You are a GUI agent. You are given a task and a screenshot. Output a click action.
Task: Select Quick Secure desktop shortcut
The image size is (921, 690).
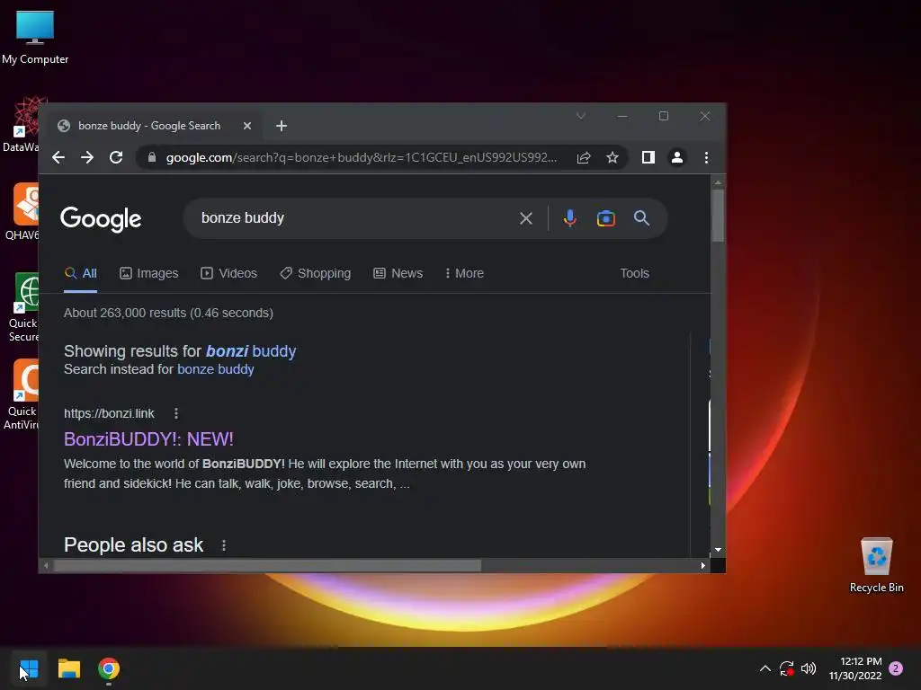tap(23, 306)
